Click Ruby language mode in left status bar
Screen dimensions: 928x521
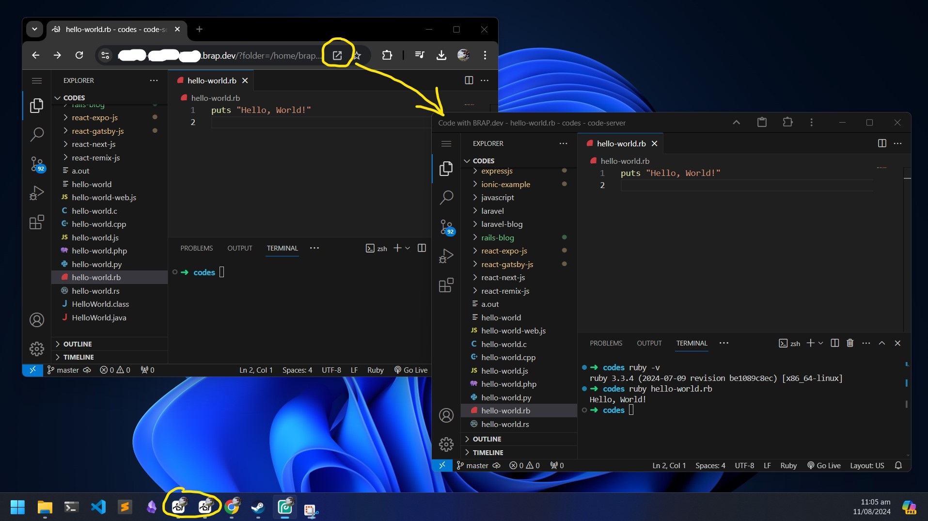375,370
